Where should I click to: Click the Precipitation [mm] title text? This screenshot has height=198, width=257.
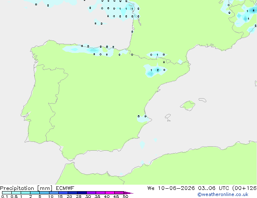pyautogui.click(x=26, y=188)
